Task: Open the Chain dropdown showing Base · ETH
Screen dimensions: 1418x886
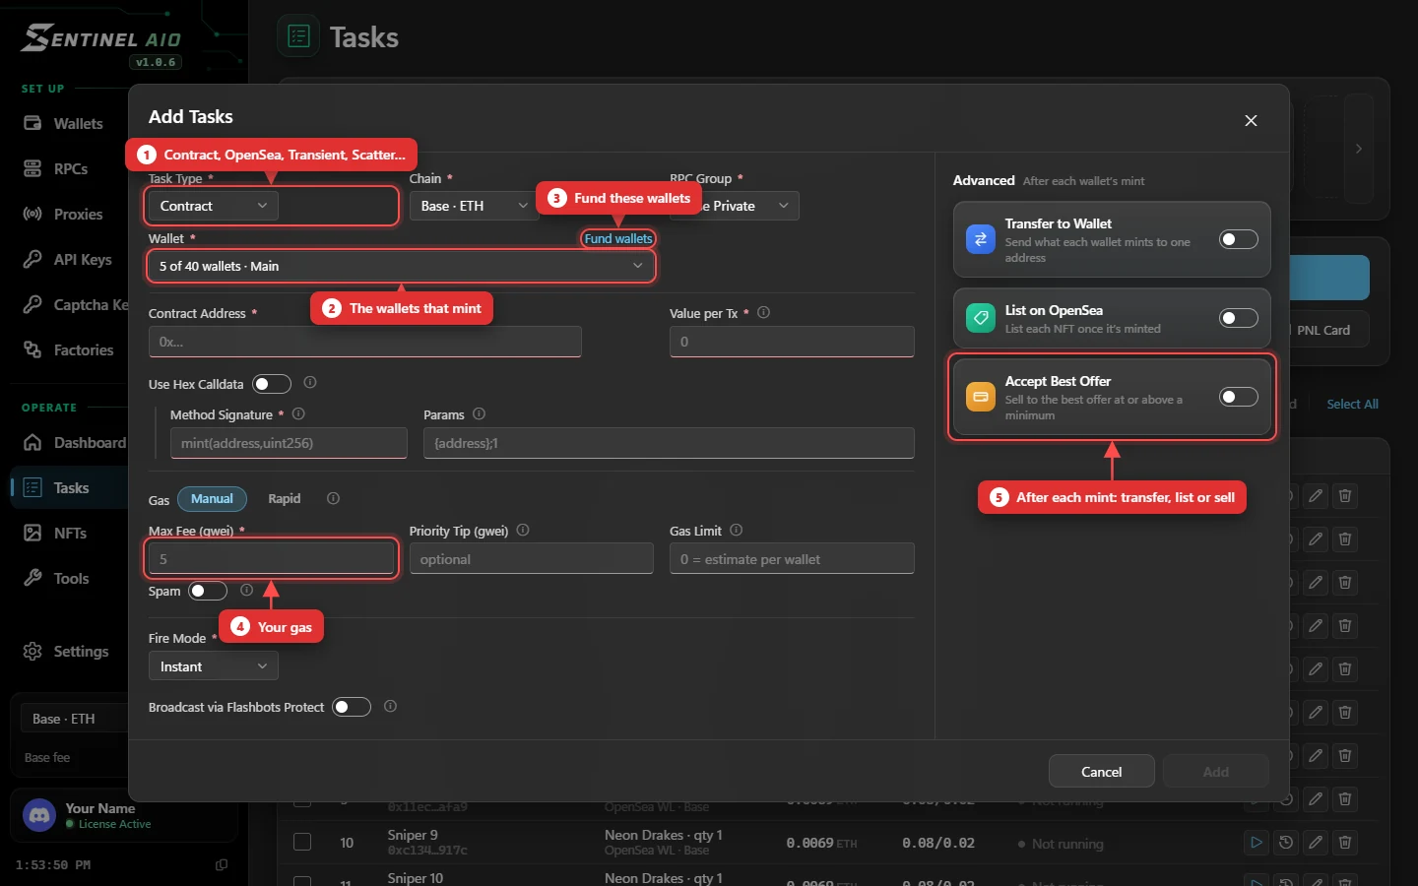Action: [x=474, y=206]
